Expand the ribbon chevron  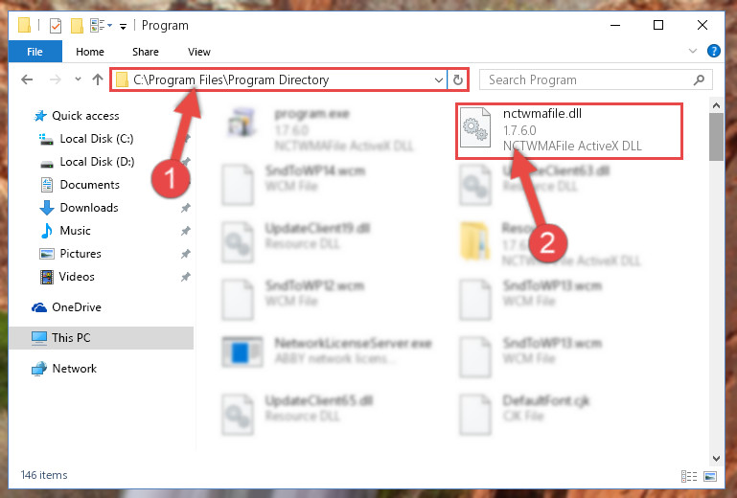click(692, 51)
